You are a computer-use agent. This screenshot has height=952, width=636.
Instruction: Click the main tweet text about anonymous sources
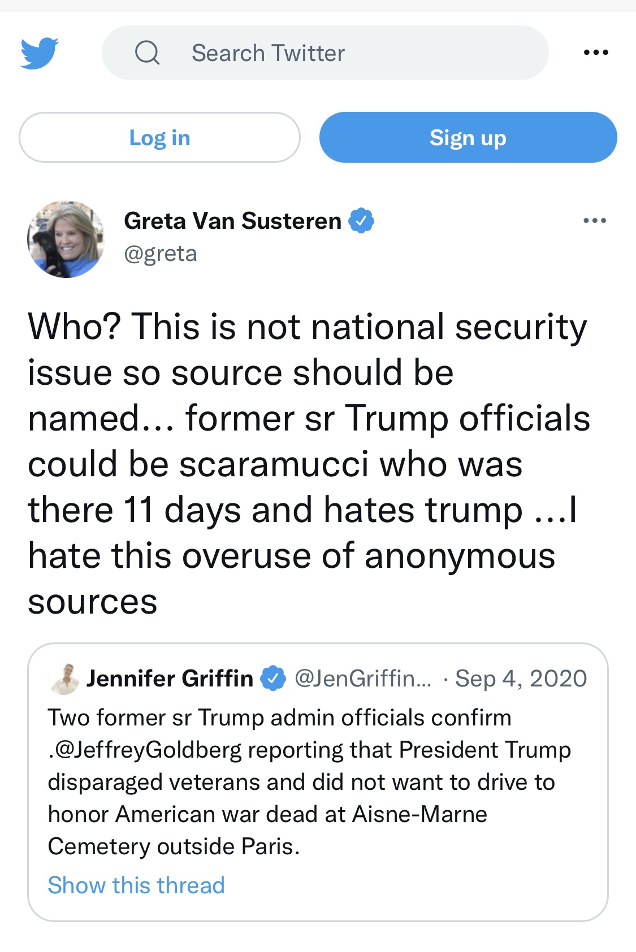(x=309, y=463)
